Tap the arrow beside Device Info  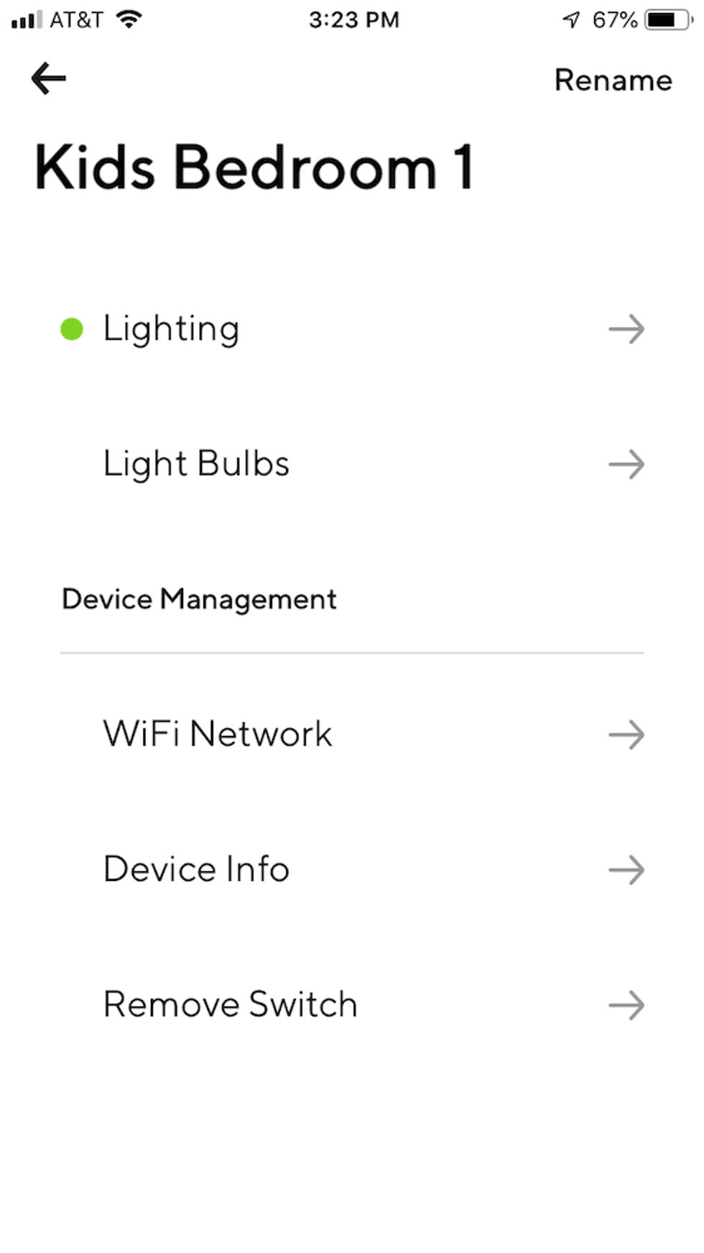coord(626,869)
